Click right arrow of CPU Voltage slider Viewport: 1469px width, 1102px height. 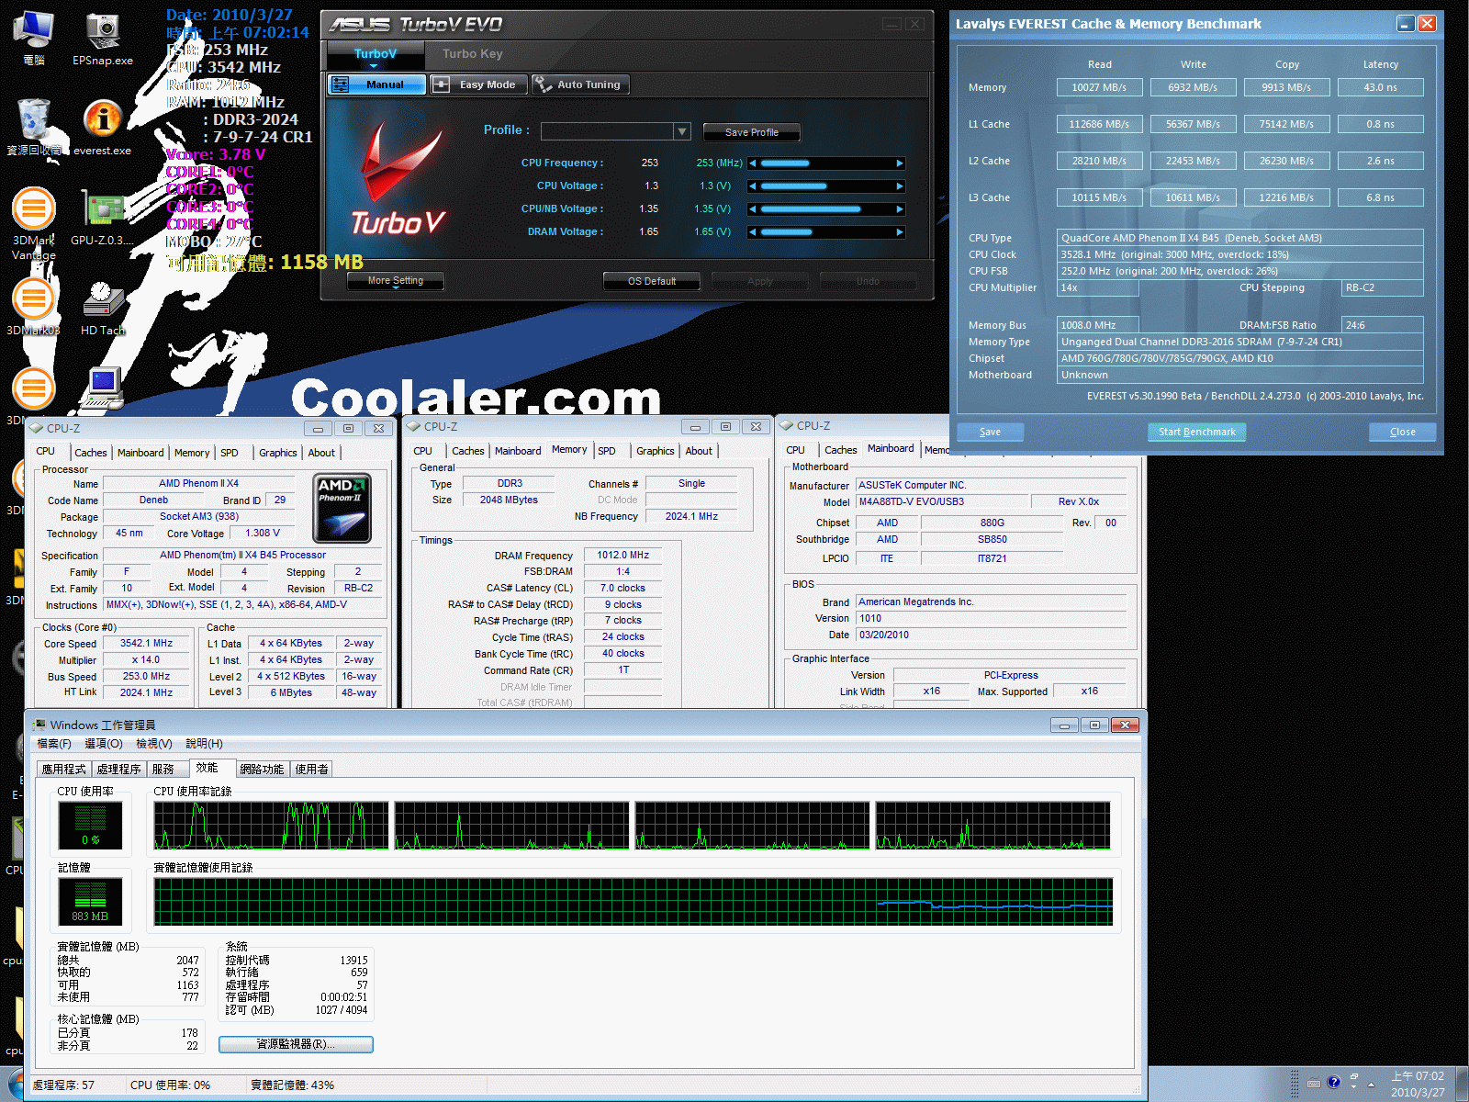[x=900, y=186]
